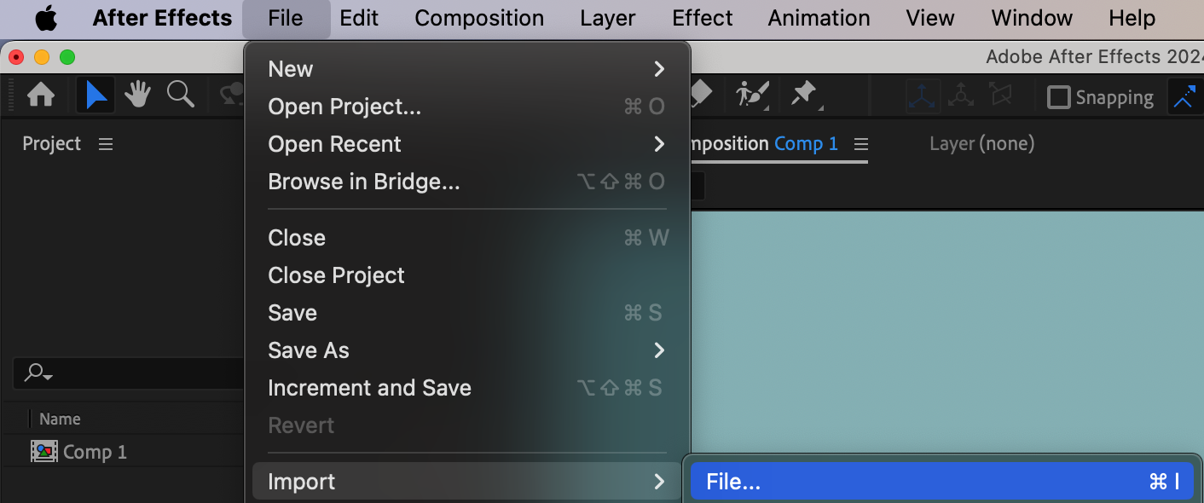This screenshot has height=503, width=1204.
Task: Expand the New submenu
Action: [x=466, y=69]
